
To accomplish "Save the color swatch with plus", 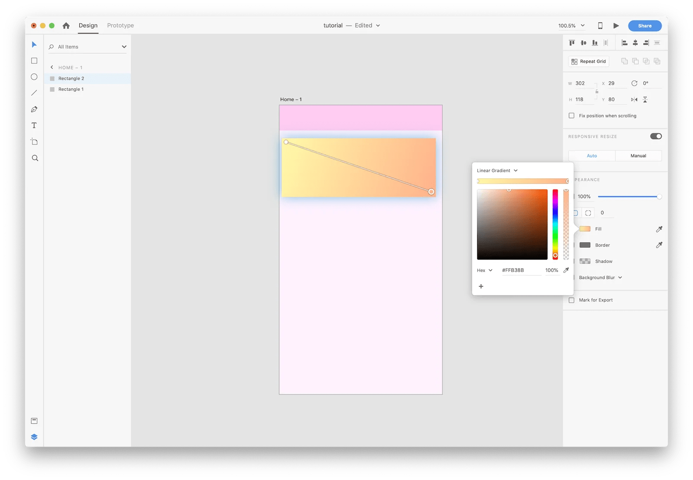I will [481, 286].
